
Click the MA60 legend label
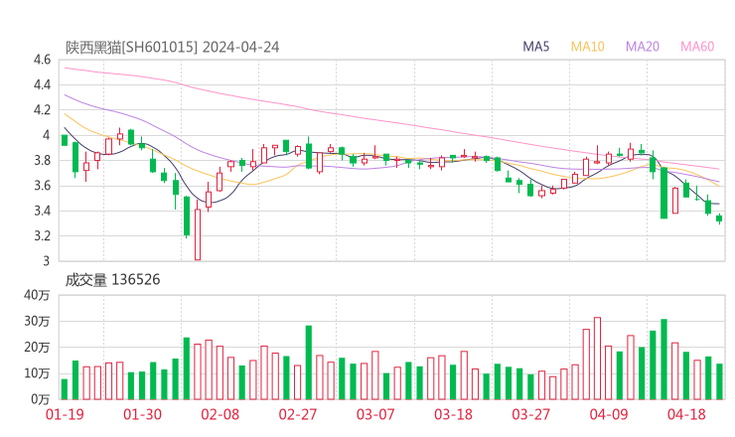[x=697, y=47]
